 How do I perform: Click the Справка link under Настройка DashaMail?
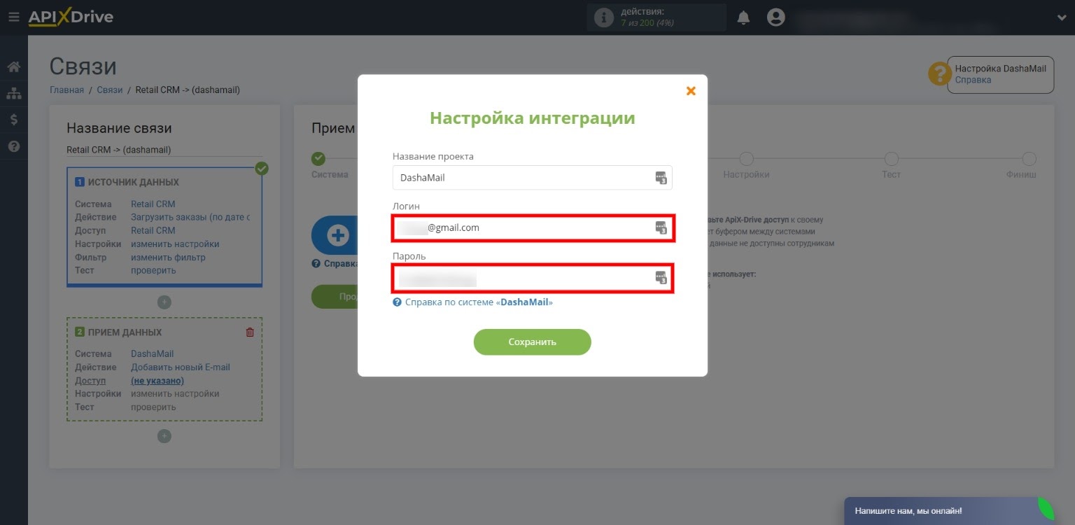973,80
